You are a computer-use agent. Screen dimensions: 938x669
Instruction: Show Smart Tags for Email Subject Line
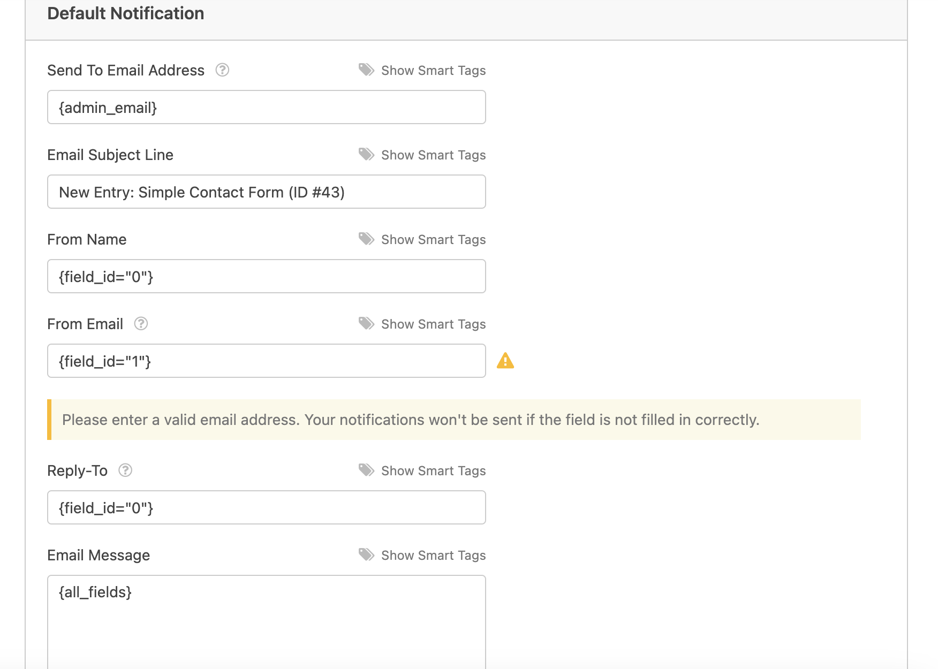(433, 155)
